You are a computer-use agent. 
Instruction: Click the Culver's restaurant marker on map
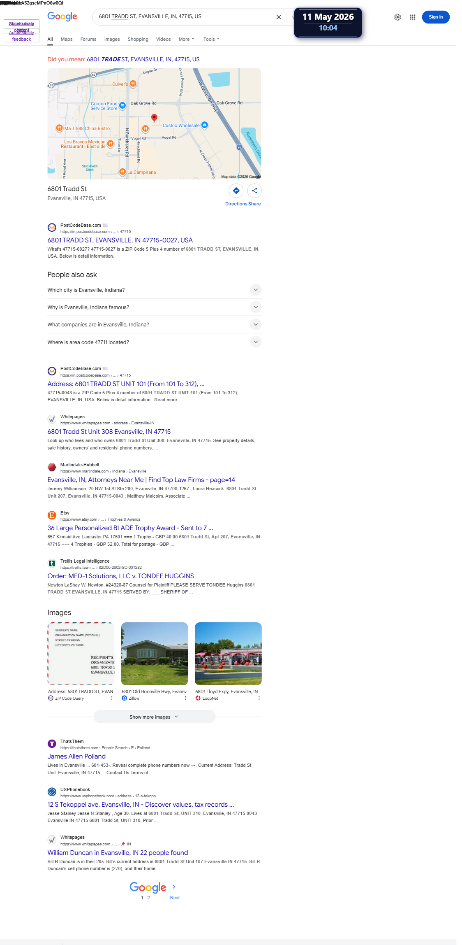point(133,84)
